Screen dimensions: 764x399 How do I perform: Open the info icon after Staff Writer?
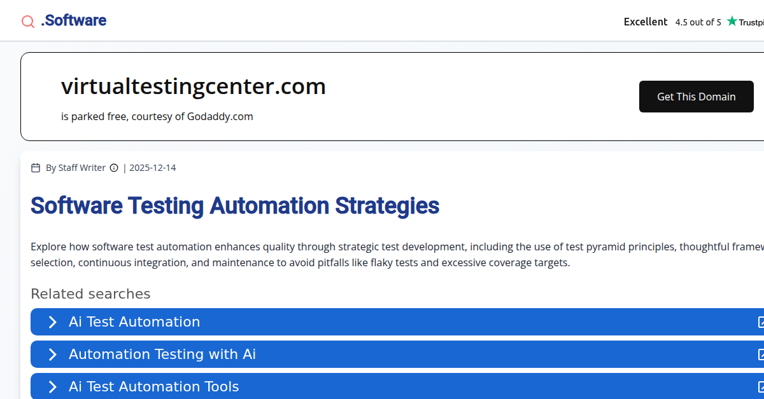[114, 168]
